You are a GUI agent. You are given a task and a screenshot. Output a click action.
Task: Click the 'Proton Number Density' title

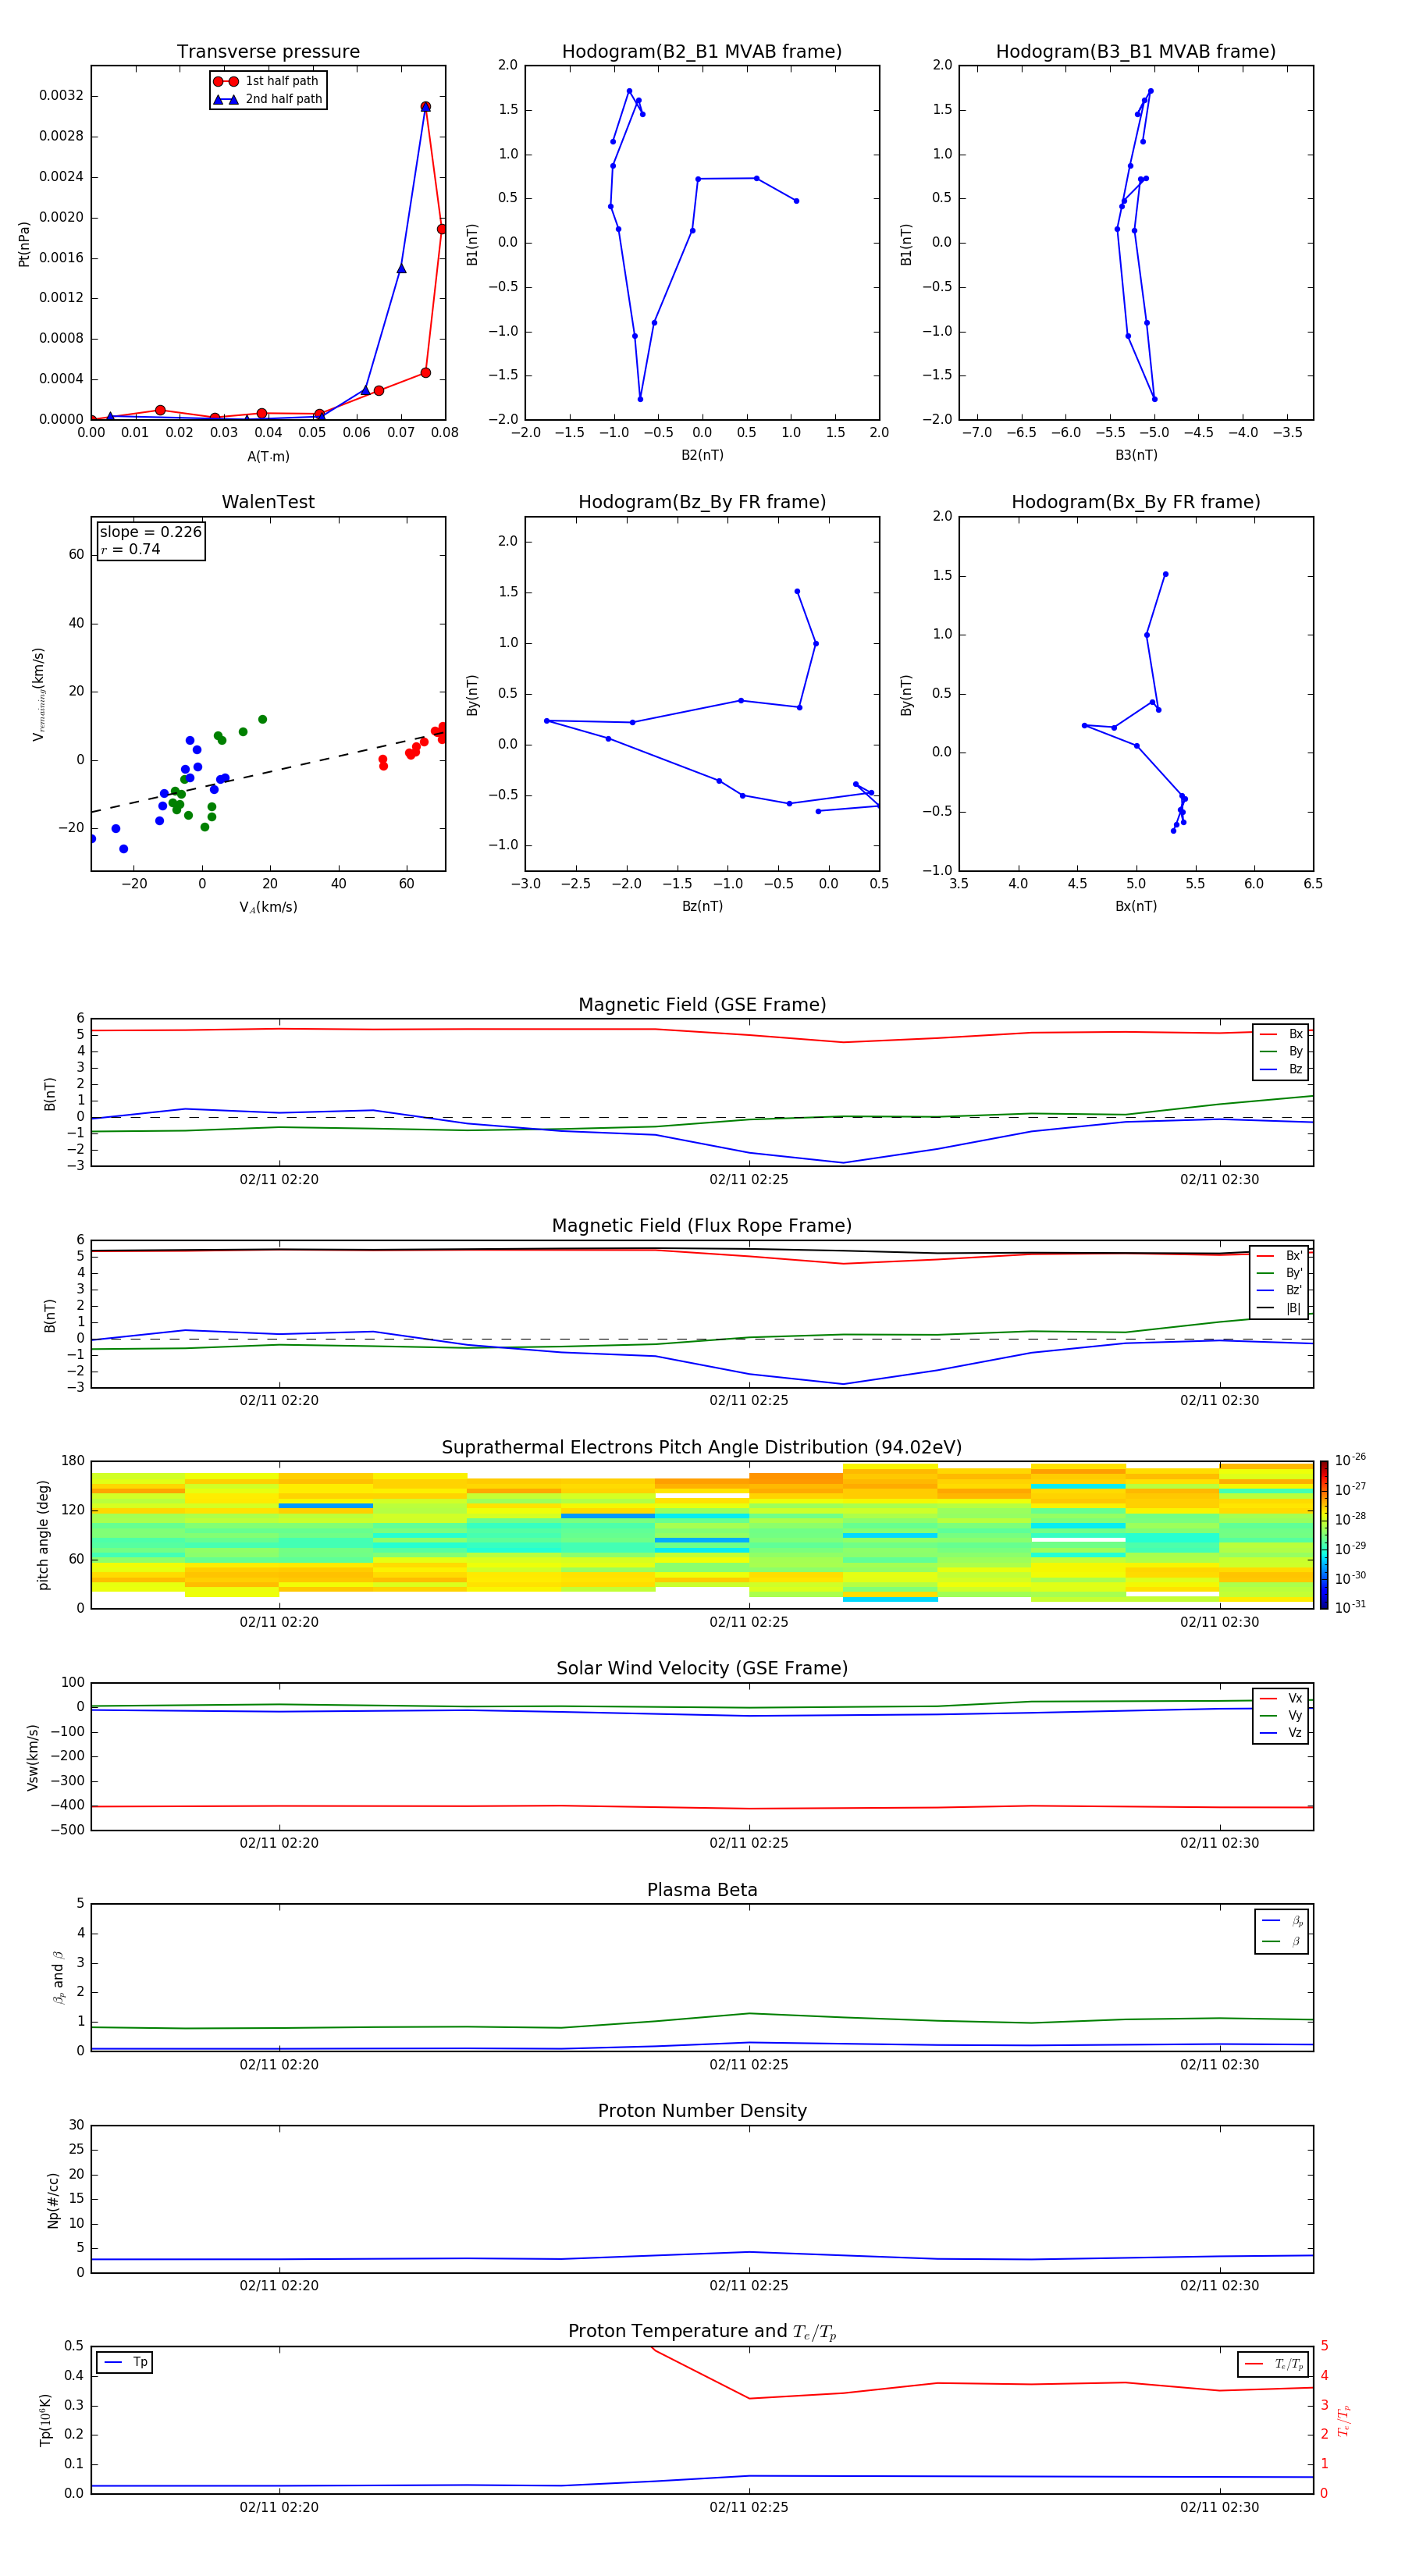tap(702, 2111)
